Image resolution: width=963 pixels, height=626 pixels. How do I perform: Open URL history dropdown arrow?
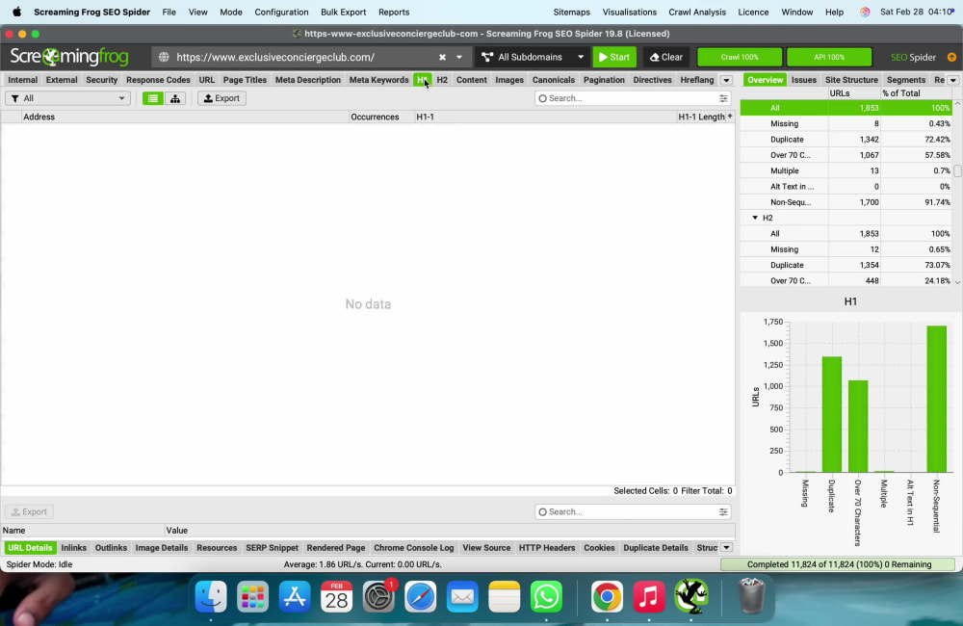click(x=458, y=57)
